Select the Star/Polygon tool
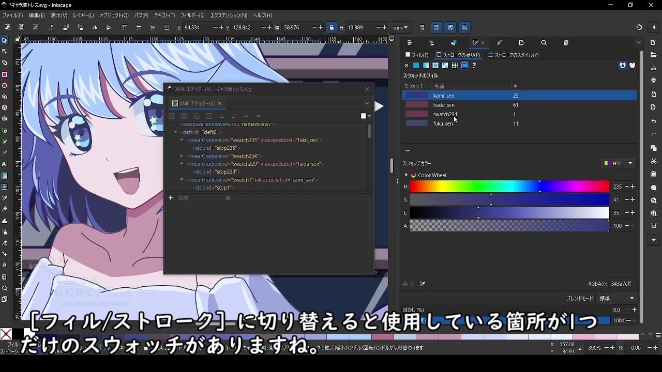The width and height of the screenshot is (662, 372). [x=5, y=97]
